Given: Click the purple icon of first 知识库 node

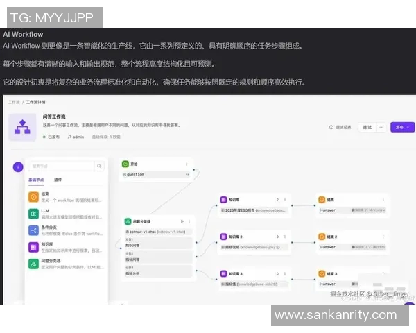Looking at the screenshot, I should (224, 199).
